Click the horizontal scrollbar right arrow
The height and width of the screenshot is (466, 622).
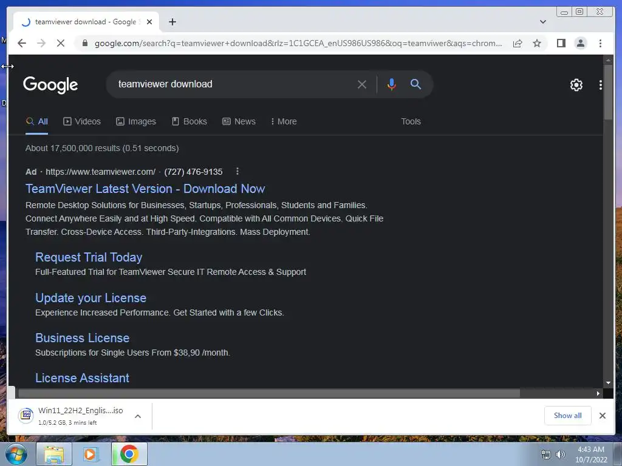coord(598,393)
